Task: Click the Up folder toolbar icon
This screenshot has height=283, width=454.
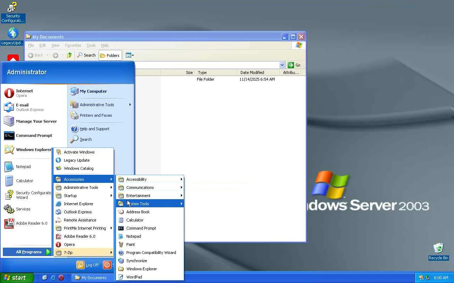Action: [x=70, y=55]
